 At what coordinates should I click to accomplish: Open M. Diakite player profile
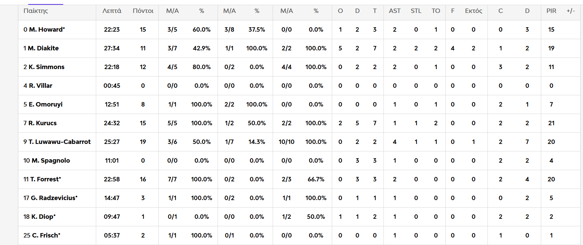click(x=43, y=48)
